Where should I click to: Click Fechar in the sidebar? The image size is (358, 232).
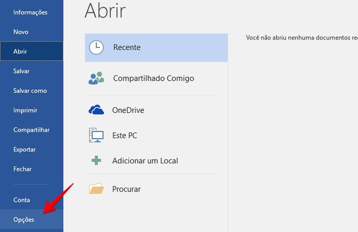pyautogui.click(x=22, y=169)
